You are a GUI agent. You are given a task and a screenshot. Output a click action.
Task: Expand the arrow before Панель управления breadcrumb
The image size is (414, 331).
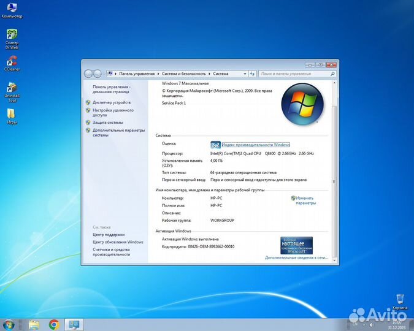click(116, 74)
